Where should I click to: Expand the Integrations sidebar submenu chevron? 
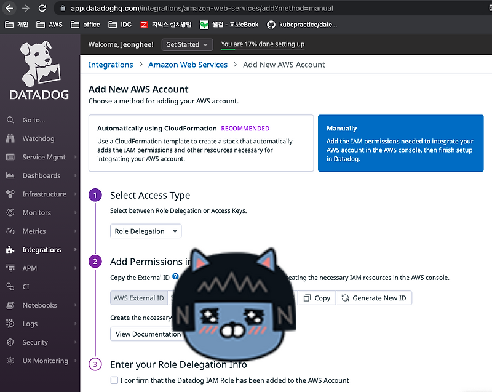(x=75, y=249)
